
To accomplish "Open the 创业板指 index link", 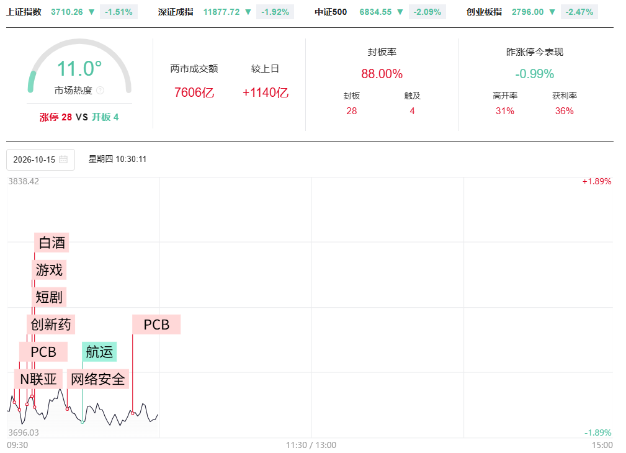I will (484, 12).
